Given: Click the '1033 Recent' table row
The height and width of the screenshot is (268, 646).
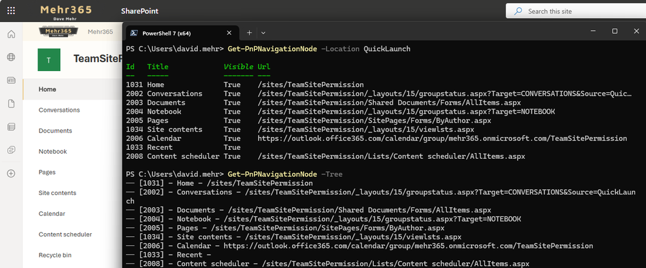Looking at the screenshot, I should tap(184, 147).
